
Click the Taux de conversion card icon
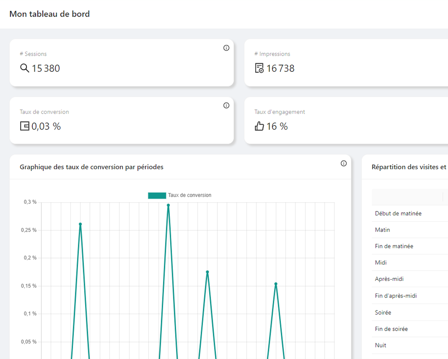pos(25,126)
